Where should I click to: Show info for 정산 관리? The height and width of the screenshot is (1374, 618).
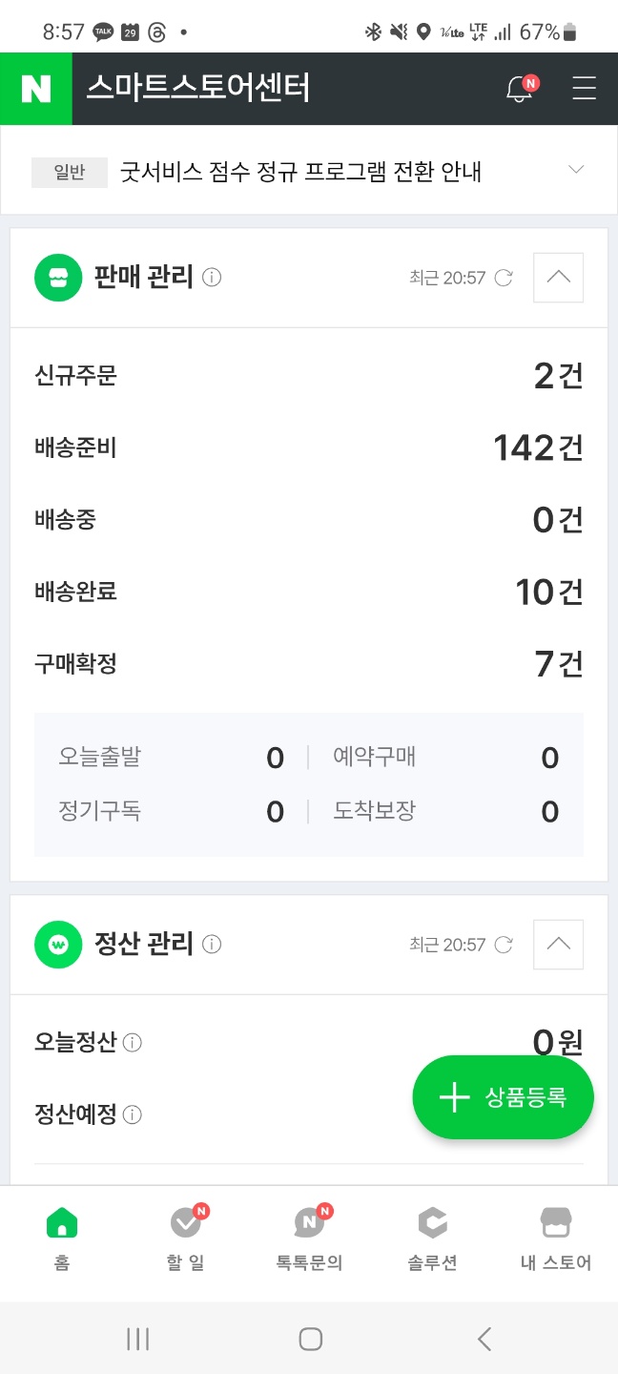click(x=213, y=945)
